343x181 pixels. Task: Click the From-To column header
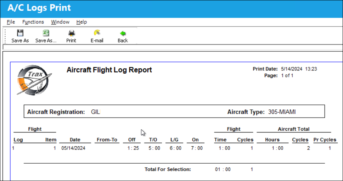point(107,140)
